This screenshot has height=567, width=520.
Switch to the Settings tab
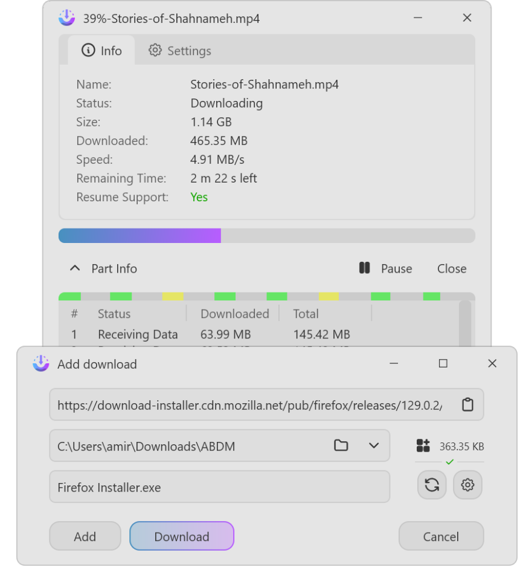pos(180,51)
